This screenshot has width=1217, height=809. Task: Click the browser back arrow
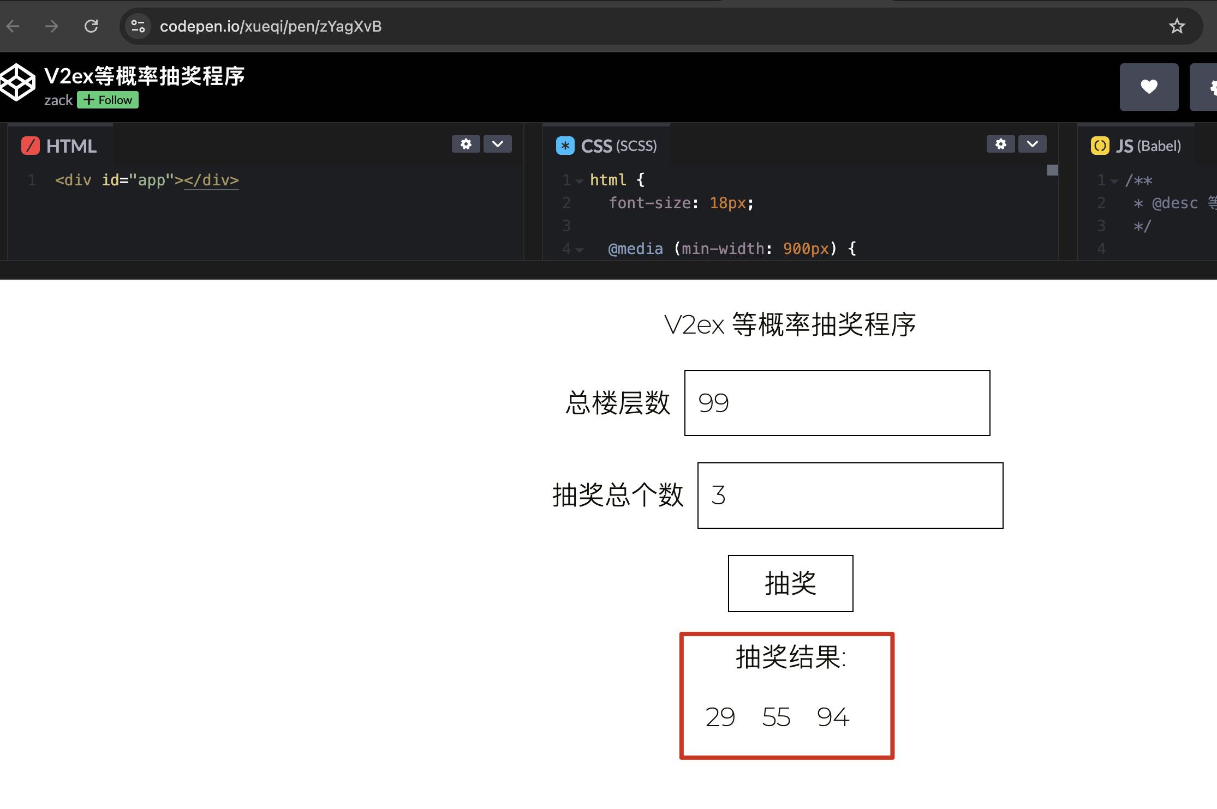point(13,26)
